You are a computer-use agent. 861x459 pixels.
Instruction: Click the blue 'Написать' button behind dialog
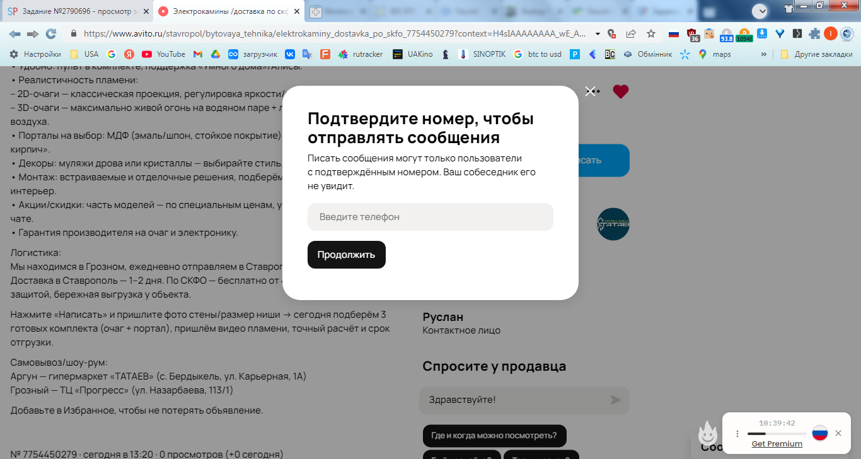tap(604, 160)
